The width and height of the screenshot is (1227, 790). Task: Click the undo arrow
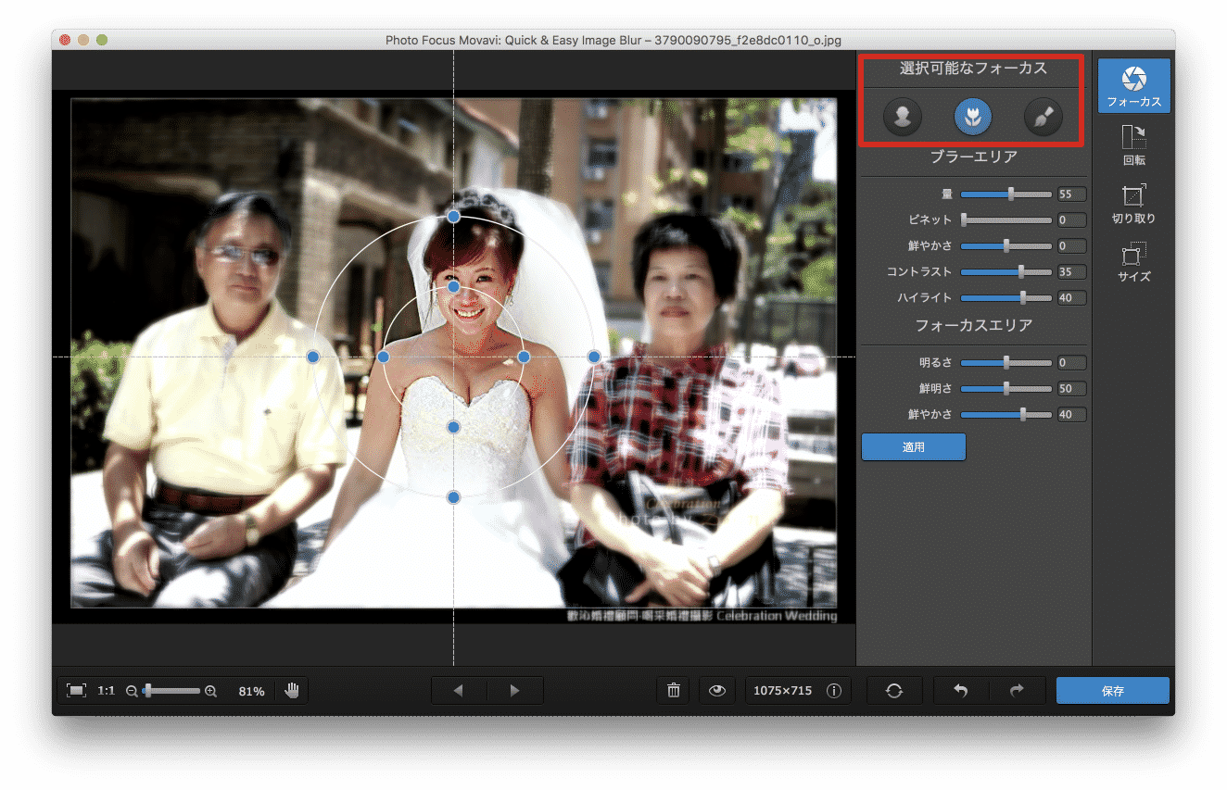(961, 691)
